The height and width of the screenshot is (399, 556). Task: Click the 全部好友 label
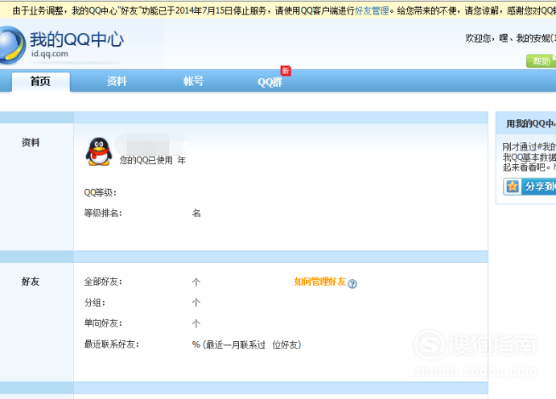click(x=103, y=282)
